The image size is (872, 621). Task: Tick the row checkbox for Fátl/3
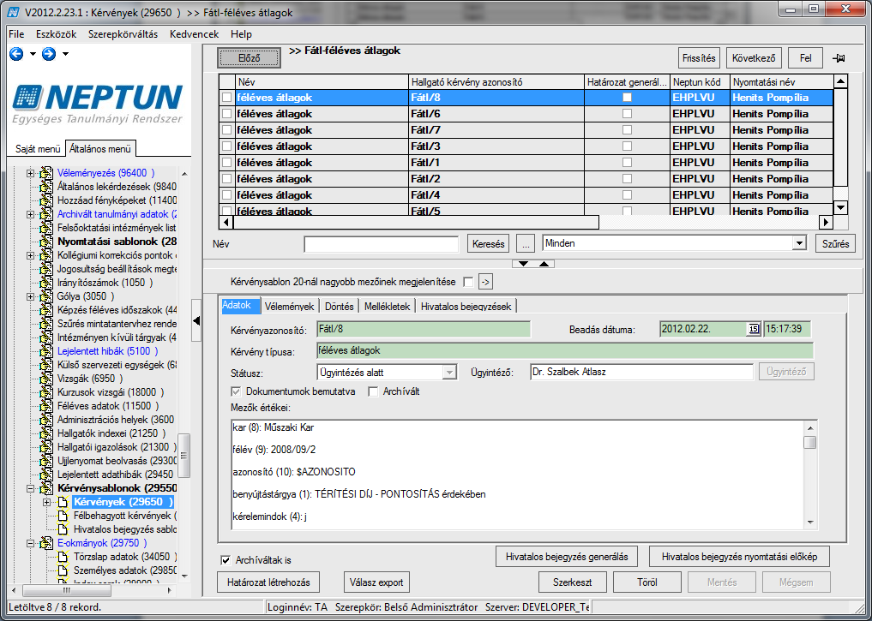point(226,146)
